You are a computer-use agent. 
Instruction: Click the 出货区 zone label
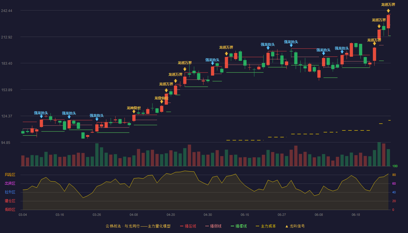(x=10, y=183)
